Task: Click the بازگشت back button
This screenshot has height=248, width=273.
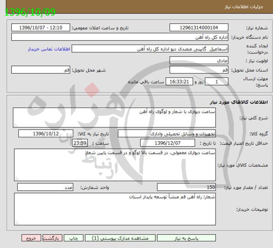Action: [52, 238]
